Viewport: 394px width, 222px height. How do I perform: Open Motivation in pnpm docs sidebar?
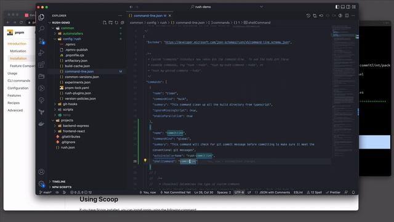coord(18,51)
